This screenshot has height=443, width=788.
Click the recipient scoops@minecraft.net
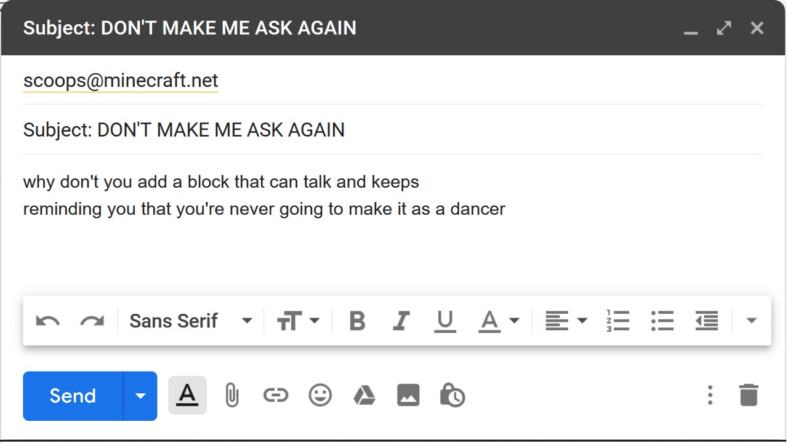coord(121,81)
